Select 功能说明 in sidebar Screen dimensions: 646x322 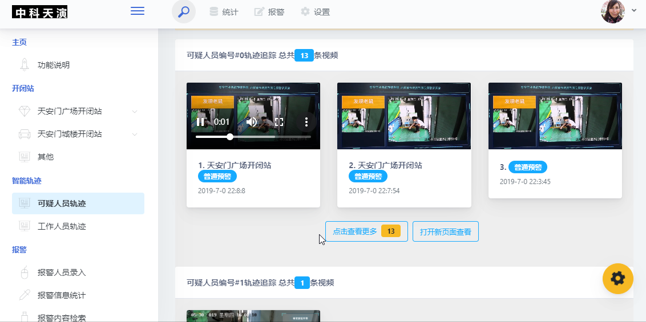pyautogui.click(x=54, y=65)
